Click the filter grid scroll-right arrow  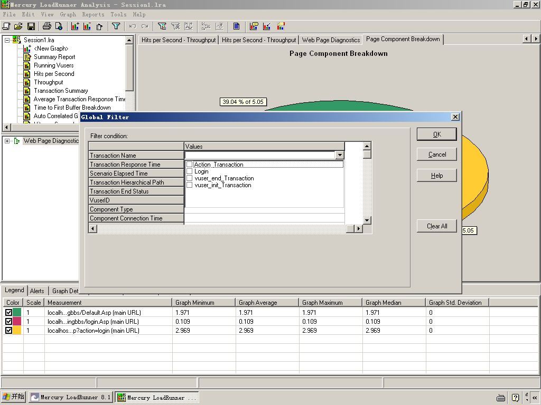tap(359, 228)
